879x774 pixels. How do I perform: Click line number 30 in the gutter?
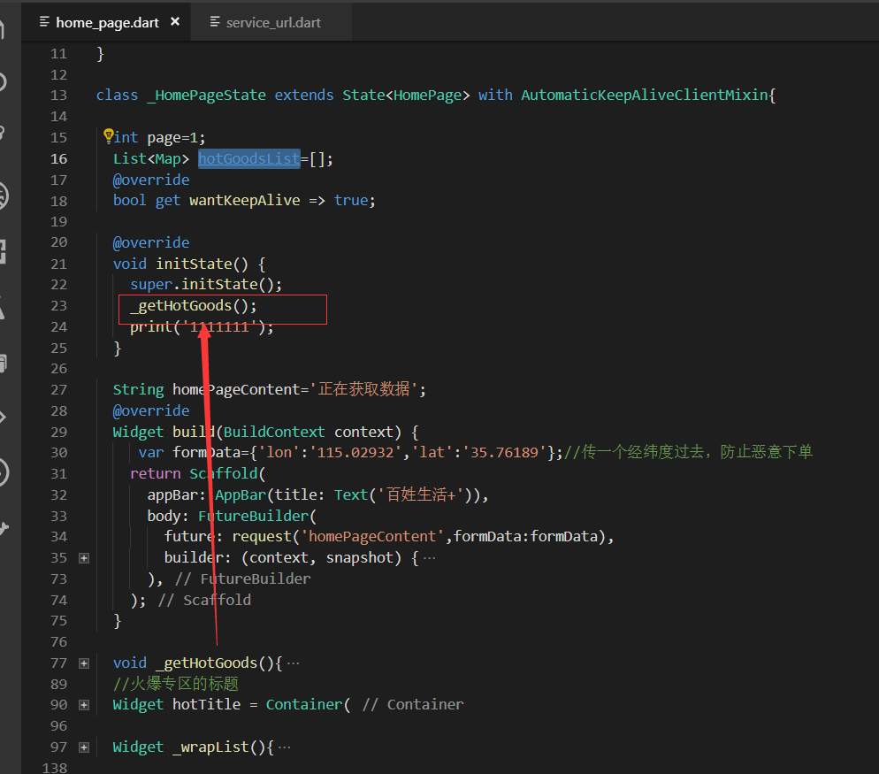(59, 453)
